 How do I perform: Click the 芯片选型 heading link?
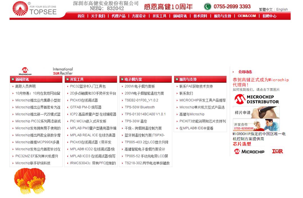click(x=242, y=144)
